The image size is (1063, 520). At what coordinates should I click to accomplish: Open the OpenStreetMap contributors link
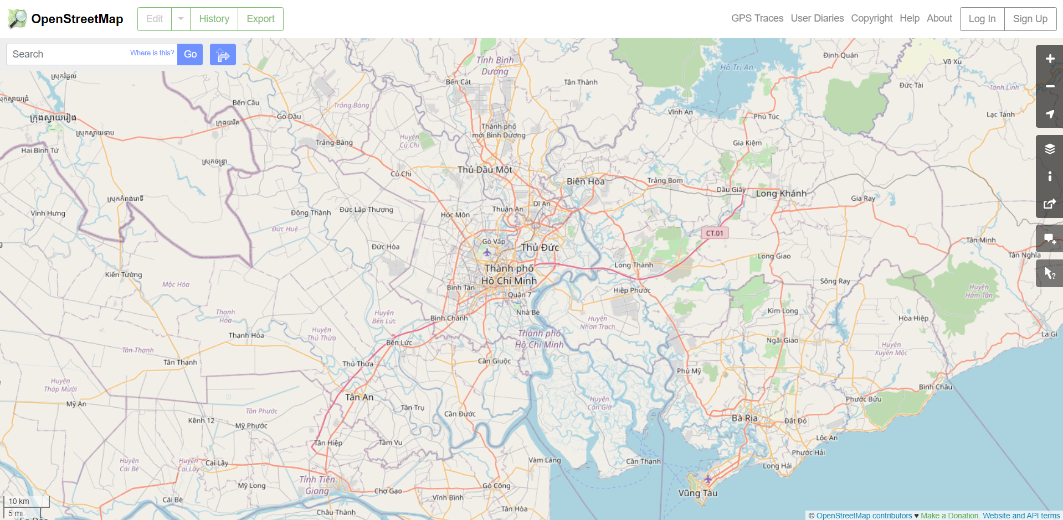point(864,516)
